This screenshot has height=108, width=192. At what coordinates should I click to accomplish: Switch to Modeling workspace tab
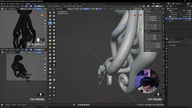point(34,4)
